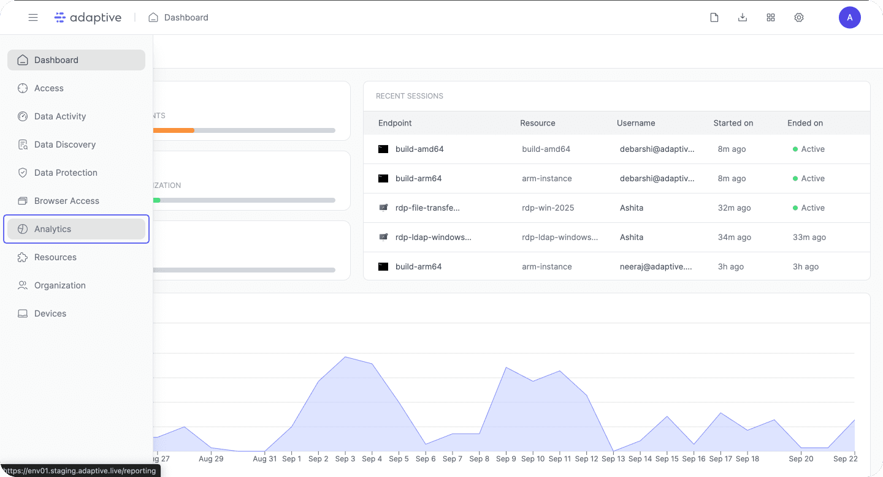
Task: Click terminal icon of build-amd64 session
Action: tap(383, 149)
